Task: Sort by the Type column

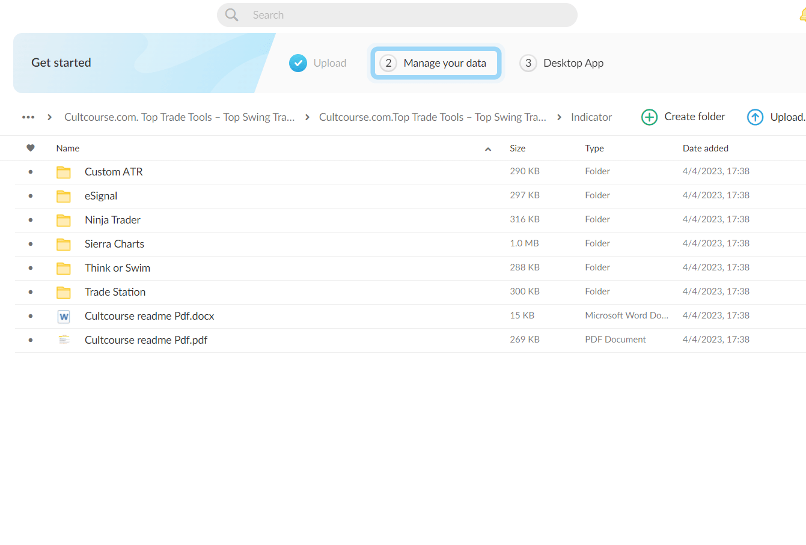Action: point(594,148)
